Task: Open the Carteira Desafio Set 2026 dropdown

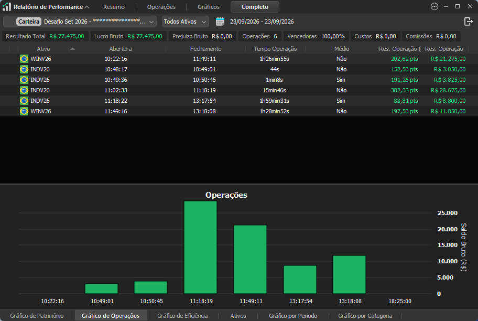Action: (80, 22)
